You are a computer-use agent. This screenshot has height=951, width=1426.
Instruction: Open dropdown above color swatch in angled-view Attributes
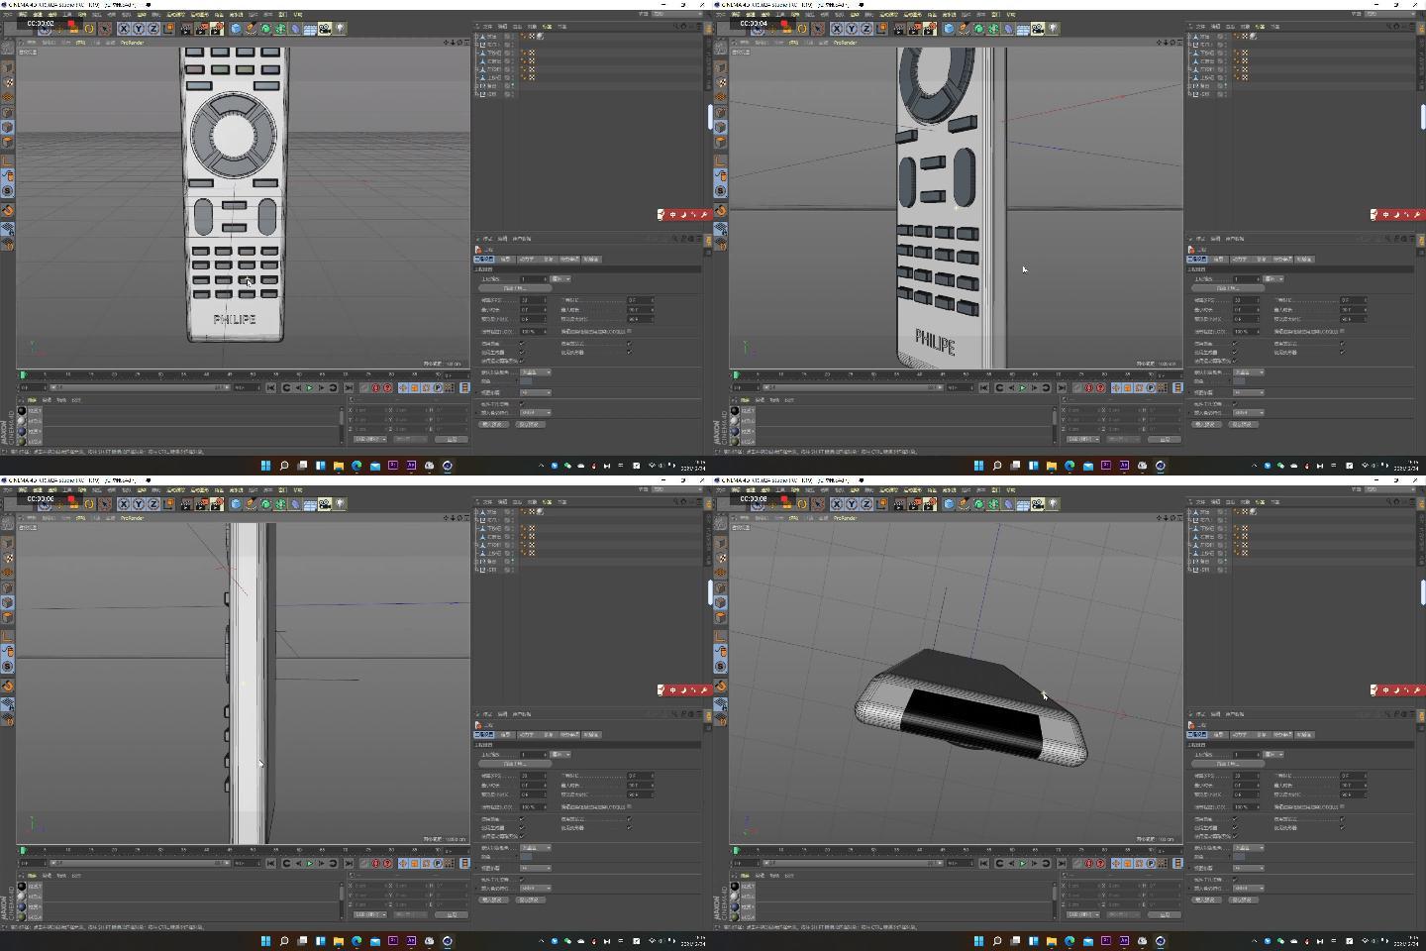[1249, 371]
